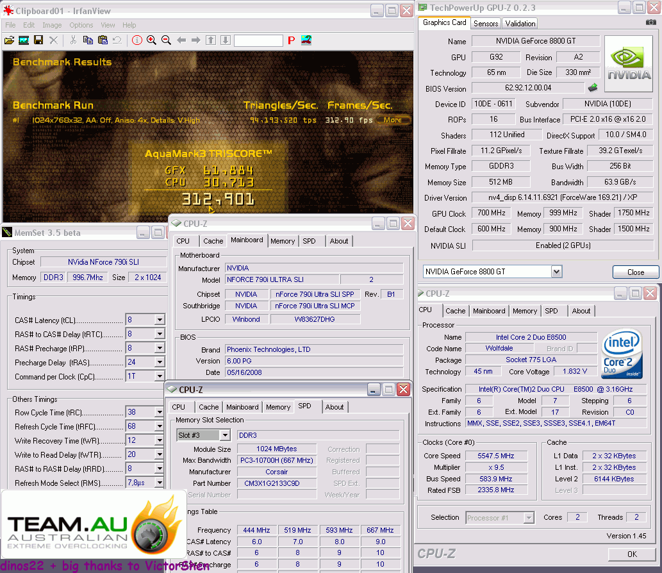This screenshot has height=573, width=662.
Task: Click the Driver Version nv4_disp field
Action: (x=563, y=197)
